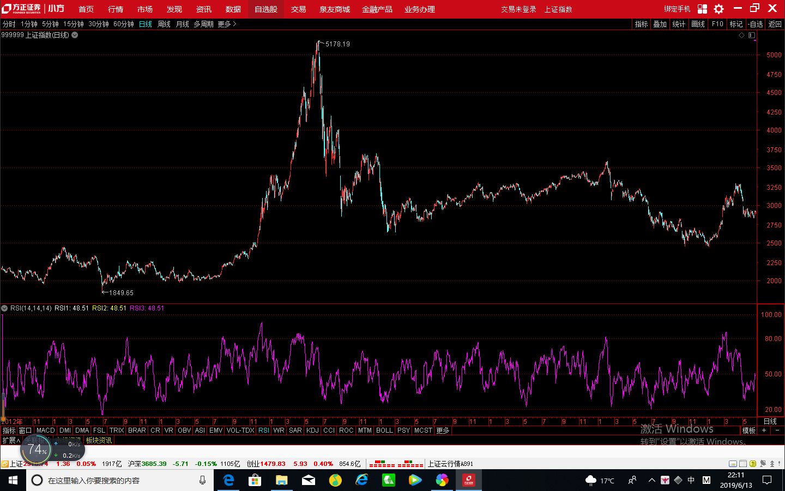The height and width of the screenshot is (491, 785).
Task: Click the first blue status bar icon
Action: [733, 464]
